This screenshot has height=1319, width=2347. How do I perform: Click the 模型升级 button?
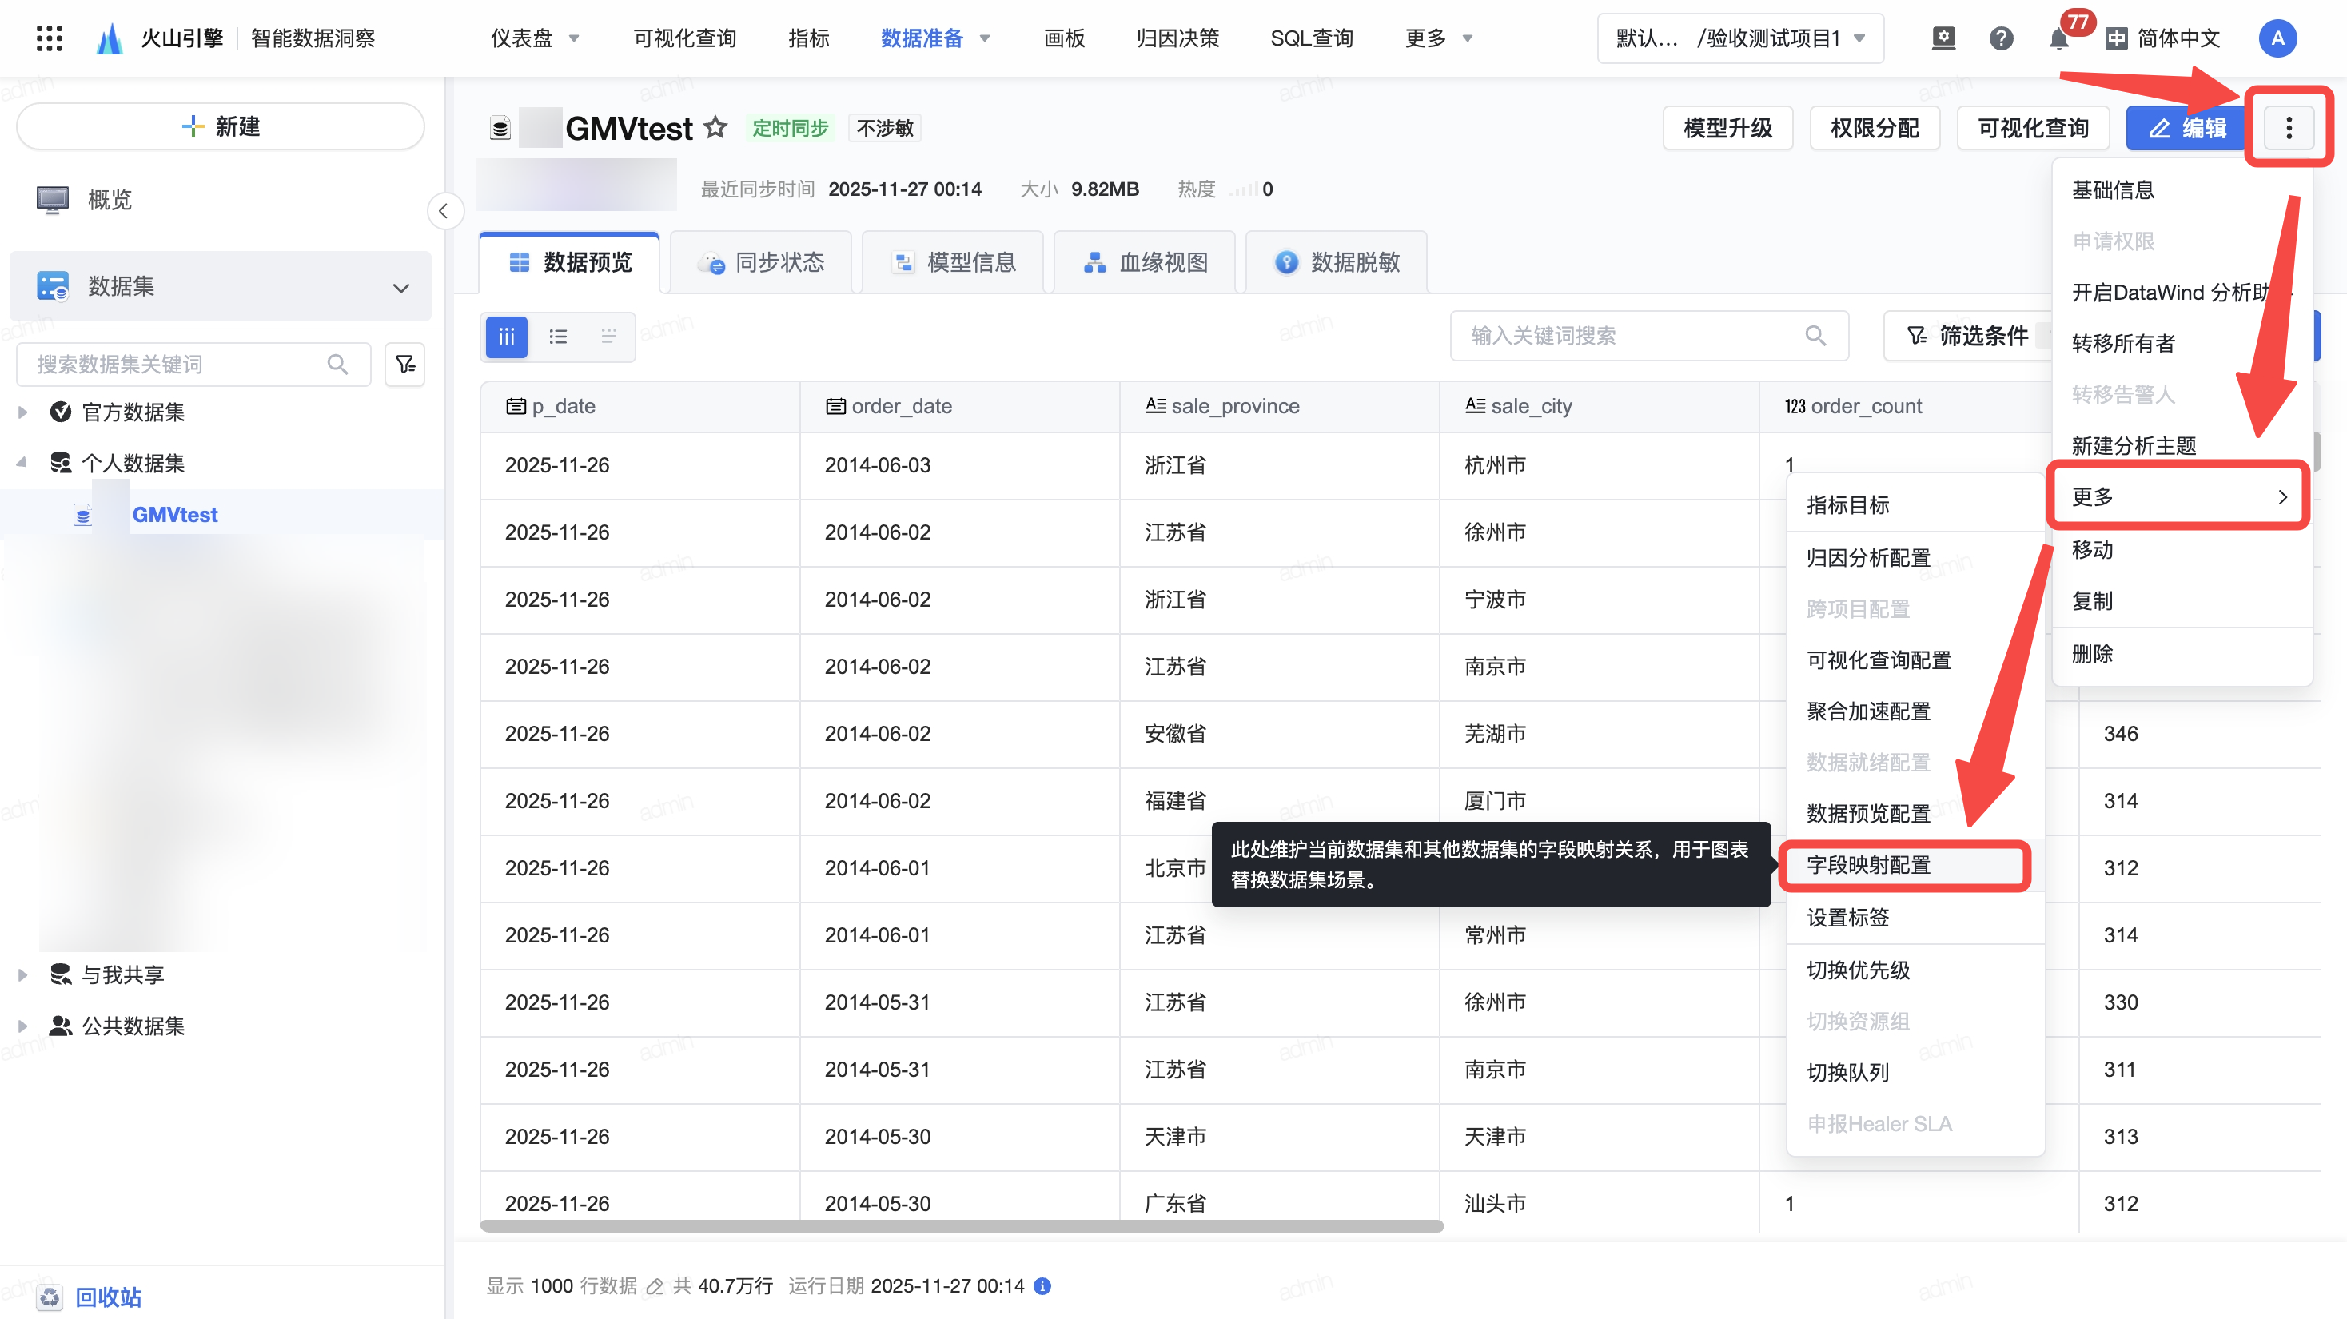pyautogui.click(x=1727, y=128)
